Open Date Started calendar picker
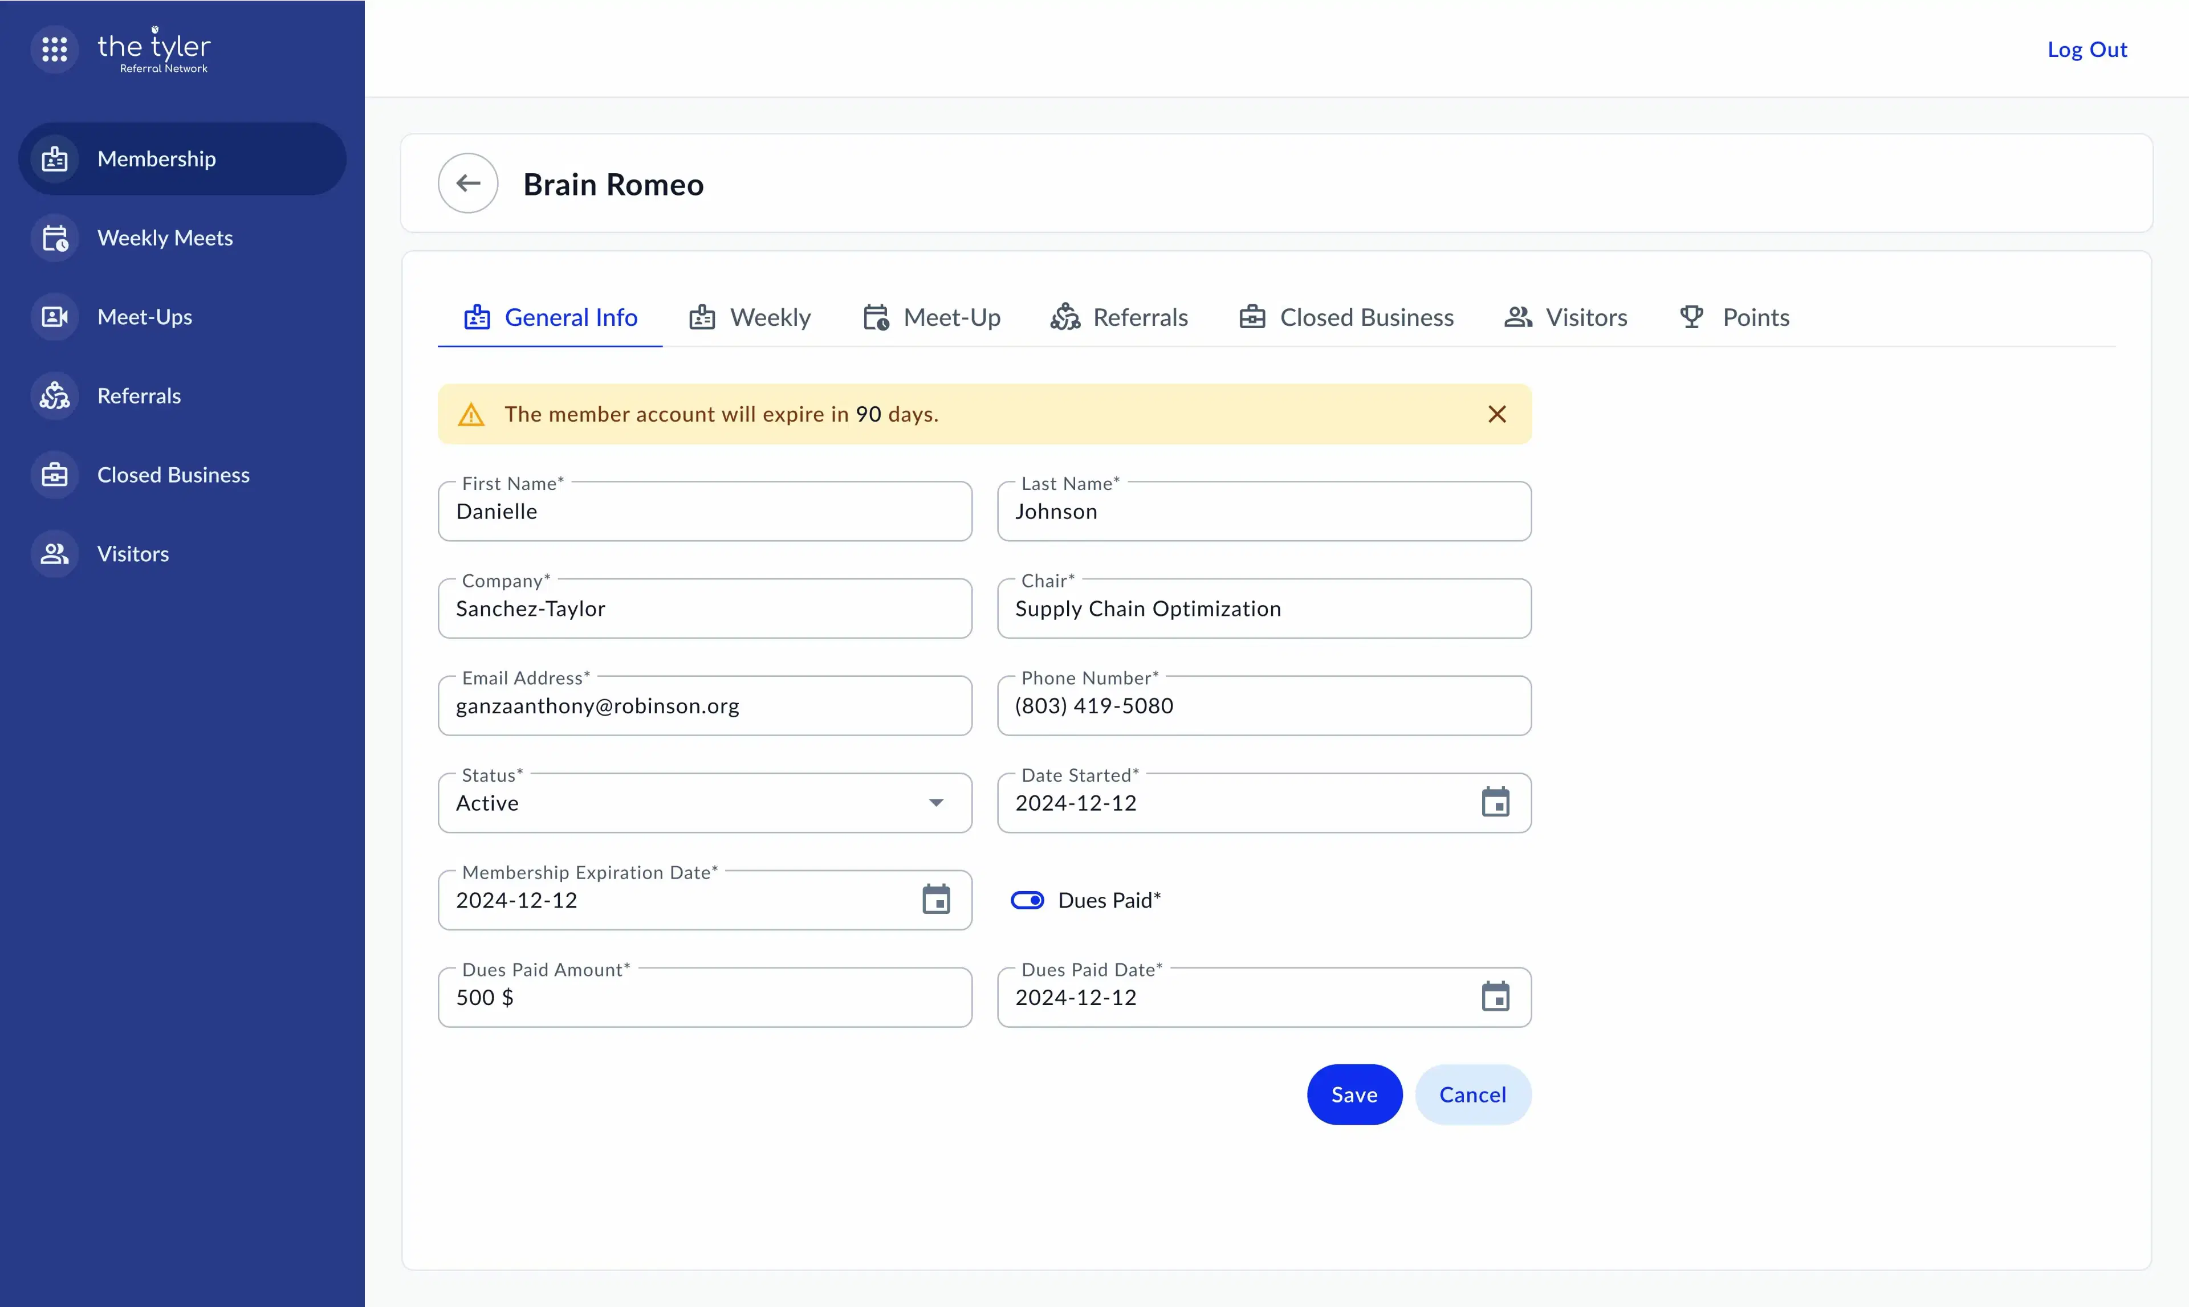The height and width of the screenshot is (1307, 2189). (x=1495, y=802)
